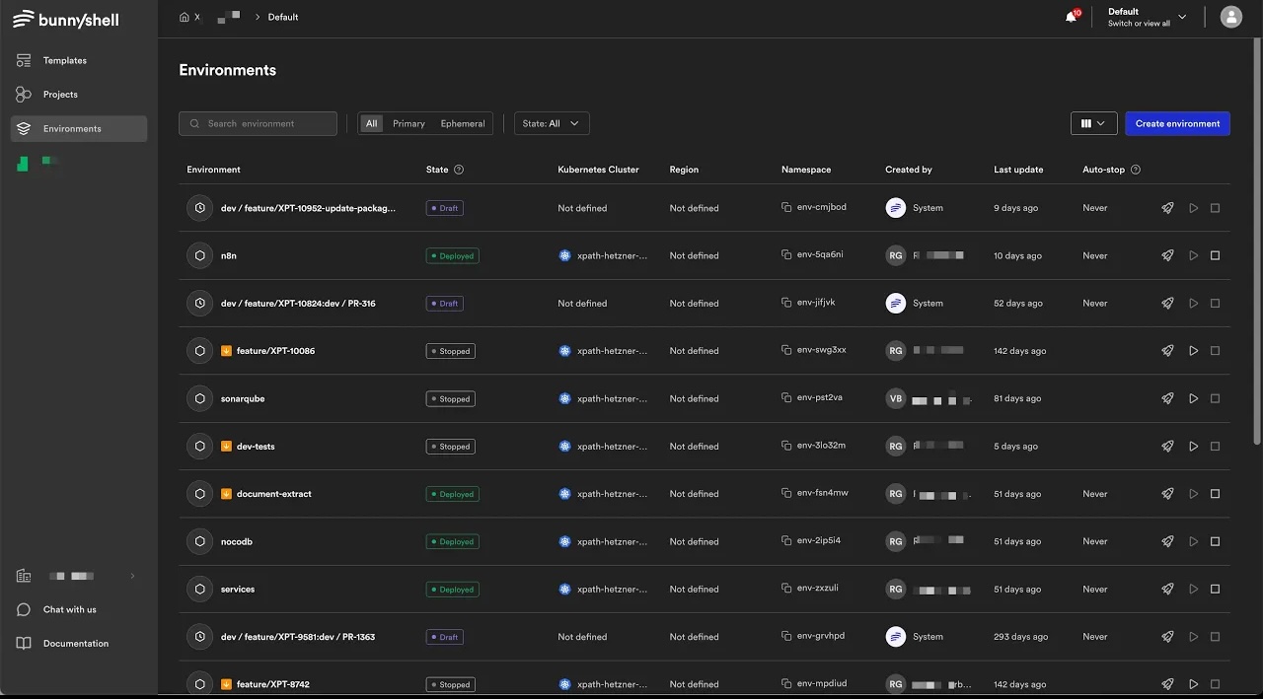Open the document-extract environment link
Image resolution: width=1263 pixels, height=699 pixels.
coord(273,494)
